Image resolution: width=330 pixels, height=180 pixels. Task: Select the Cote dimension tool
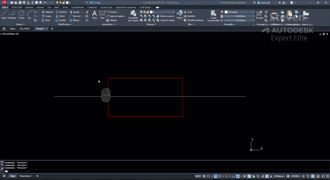102,15
